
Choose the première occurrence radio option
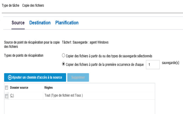[63, 64]
